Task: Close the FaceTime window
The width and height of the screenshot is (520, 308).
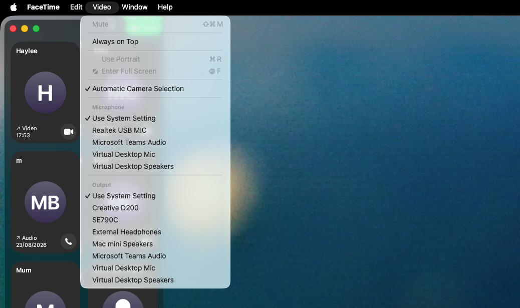Action: click(x=13, y=29)
